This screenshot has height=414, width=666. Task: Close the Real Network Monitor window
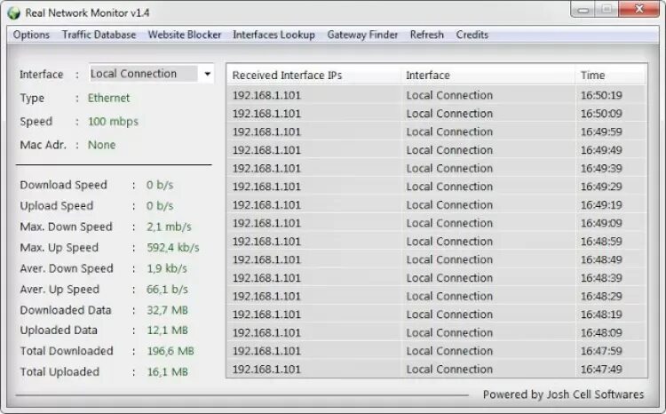pyautogui.click(x=638, y=10)
